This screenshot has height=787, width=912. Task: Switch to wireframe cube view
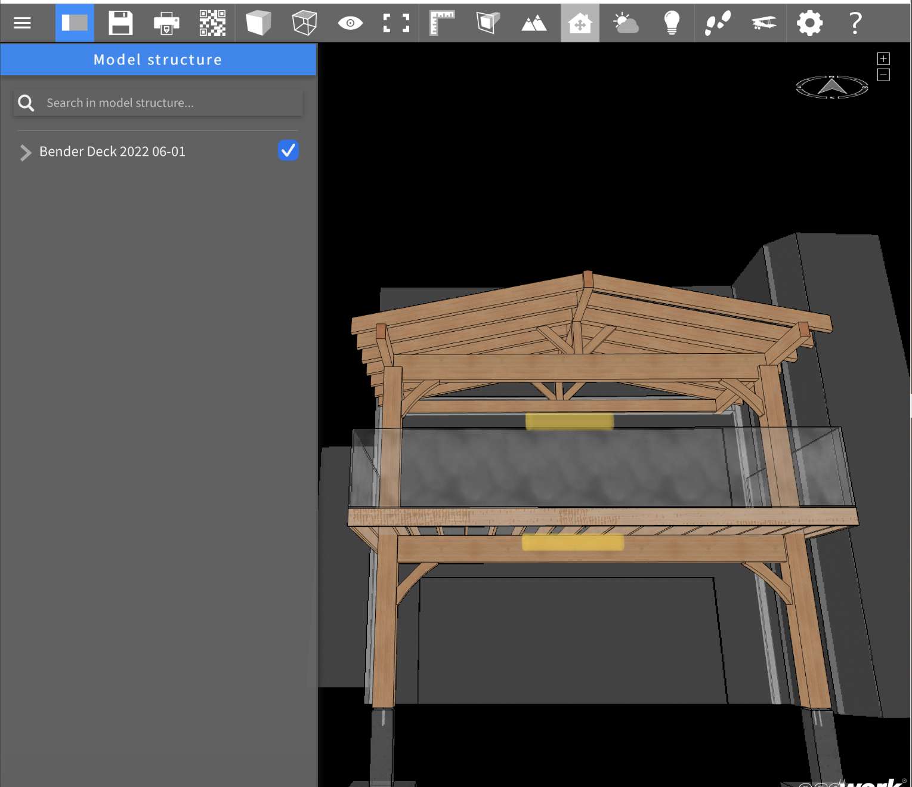[x=304, y=23]
